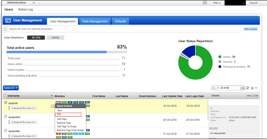
Task: Refresh the user list
Action: (x=248, y=88)
